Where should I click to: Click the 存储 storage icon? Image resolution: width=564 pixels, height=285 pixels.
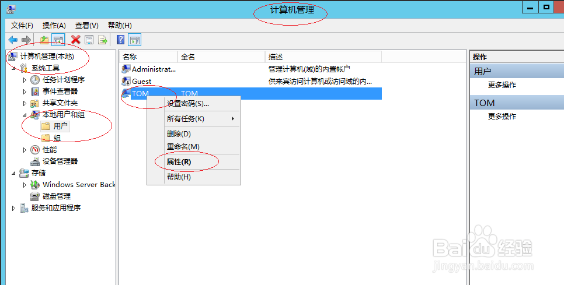pos(24,173)
